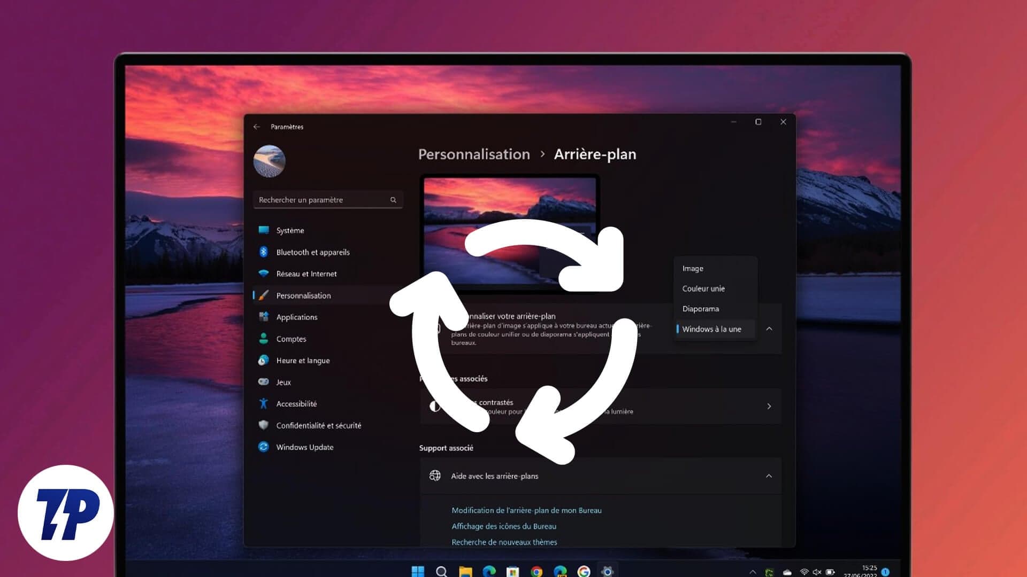Open contrast themes row chevron
This screenshot has width=1027, height=577.
769,406
